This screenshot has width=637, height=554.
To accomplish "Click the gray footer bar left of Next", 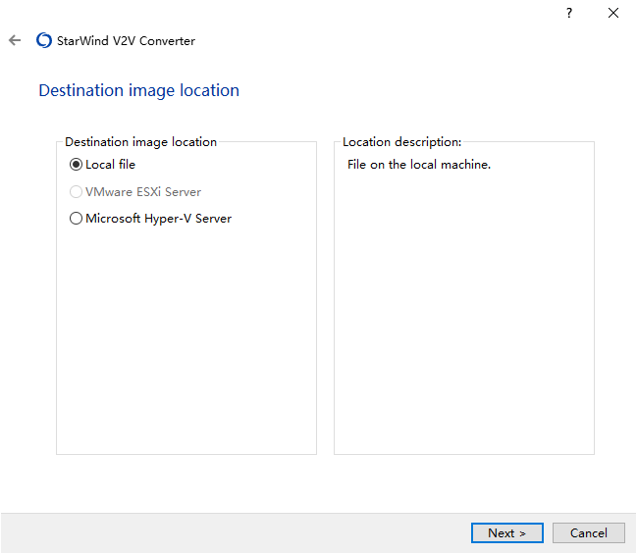I will point(236,532).
